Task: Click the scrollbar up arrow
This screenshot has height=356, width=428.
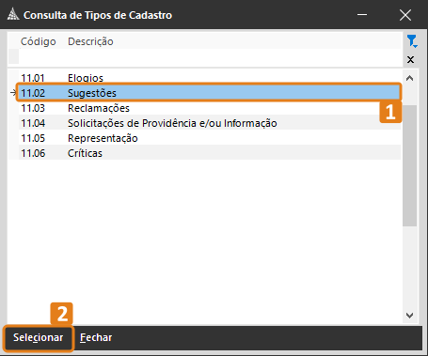Action: point(409,78)
